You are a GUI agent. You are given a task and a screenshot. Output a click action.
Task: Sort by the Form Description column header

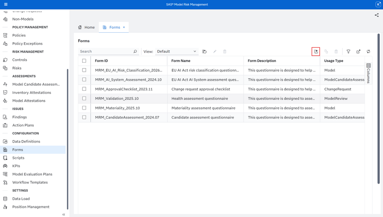262,61
